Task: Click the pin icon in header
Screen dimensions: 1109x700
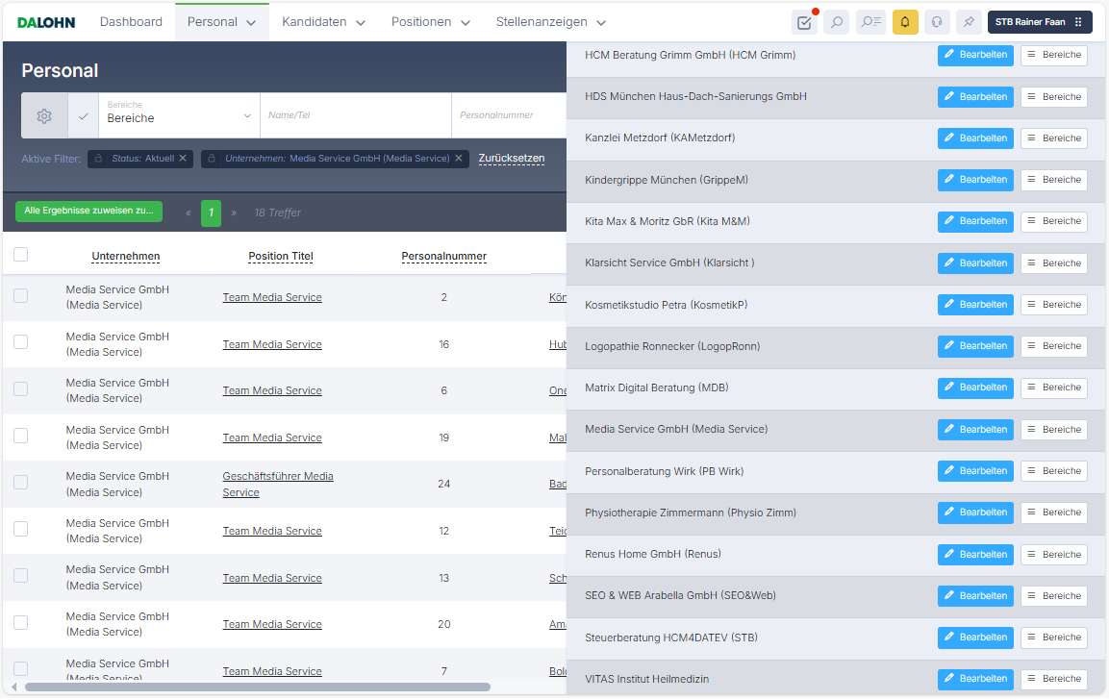Action: 969,22
